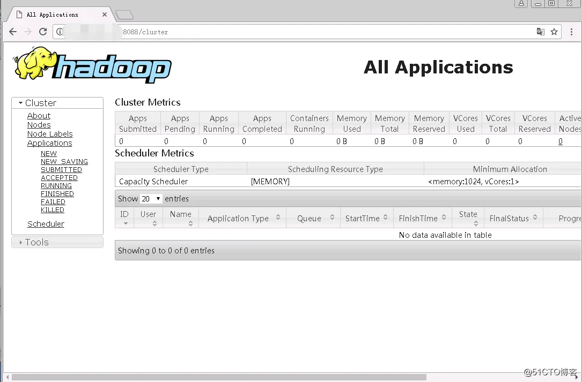Click '[MEMORY]' resource type cell
Image resolution: width=582 pixels, height=382 pixels.
(x=270, y=182)
